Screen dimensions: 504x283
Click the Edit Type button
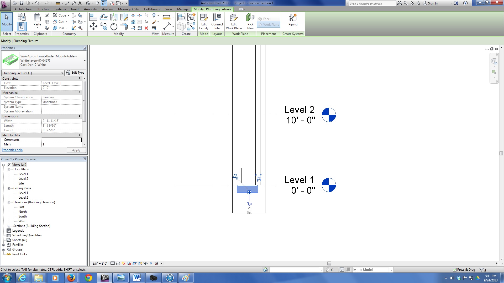click(x=75, y=73)
